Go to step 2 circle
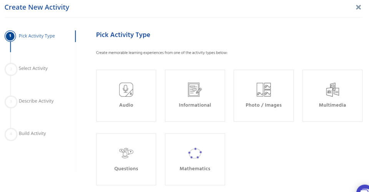 11,69
